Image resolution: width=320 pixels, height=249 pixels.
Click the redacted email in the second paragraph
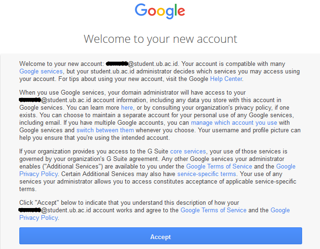point(30,100)
